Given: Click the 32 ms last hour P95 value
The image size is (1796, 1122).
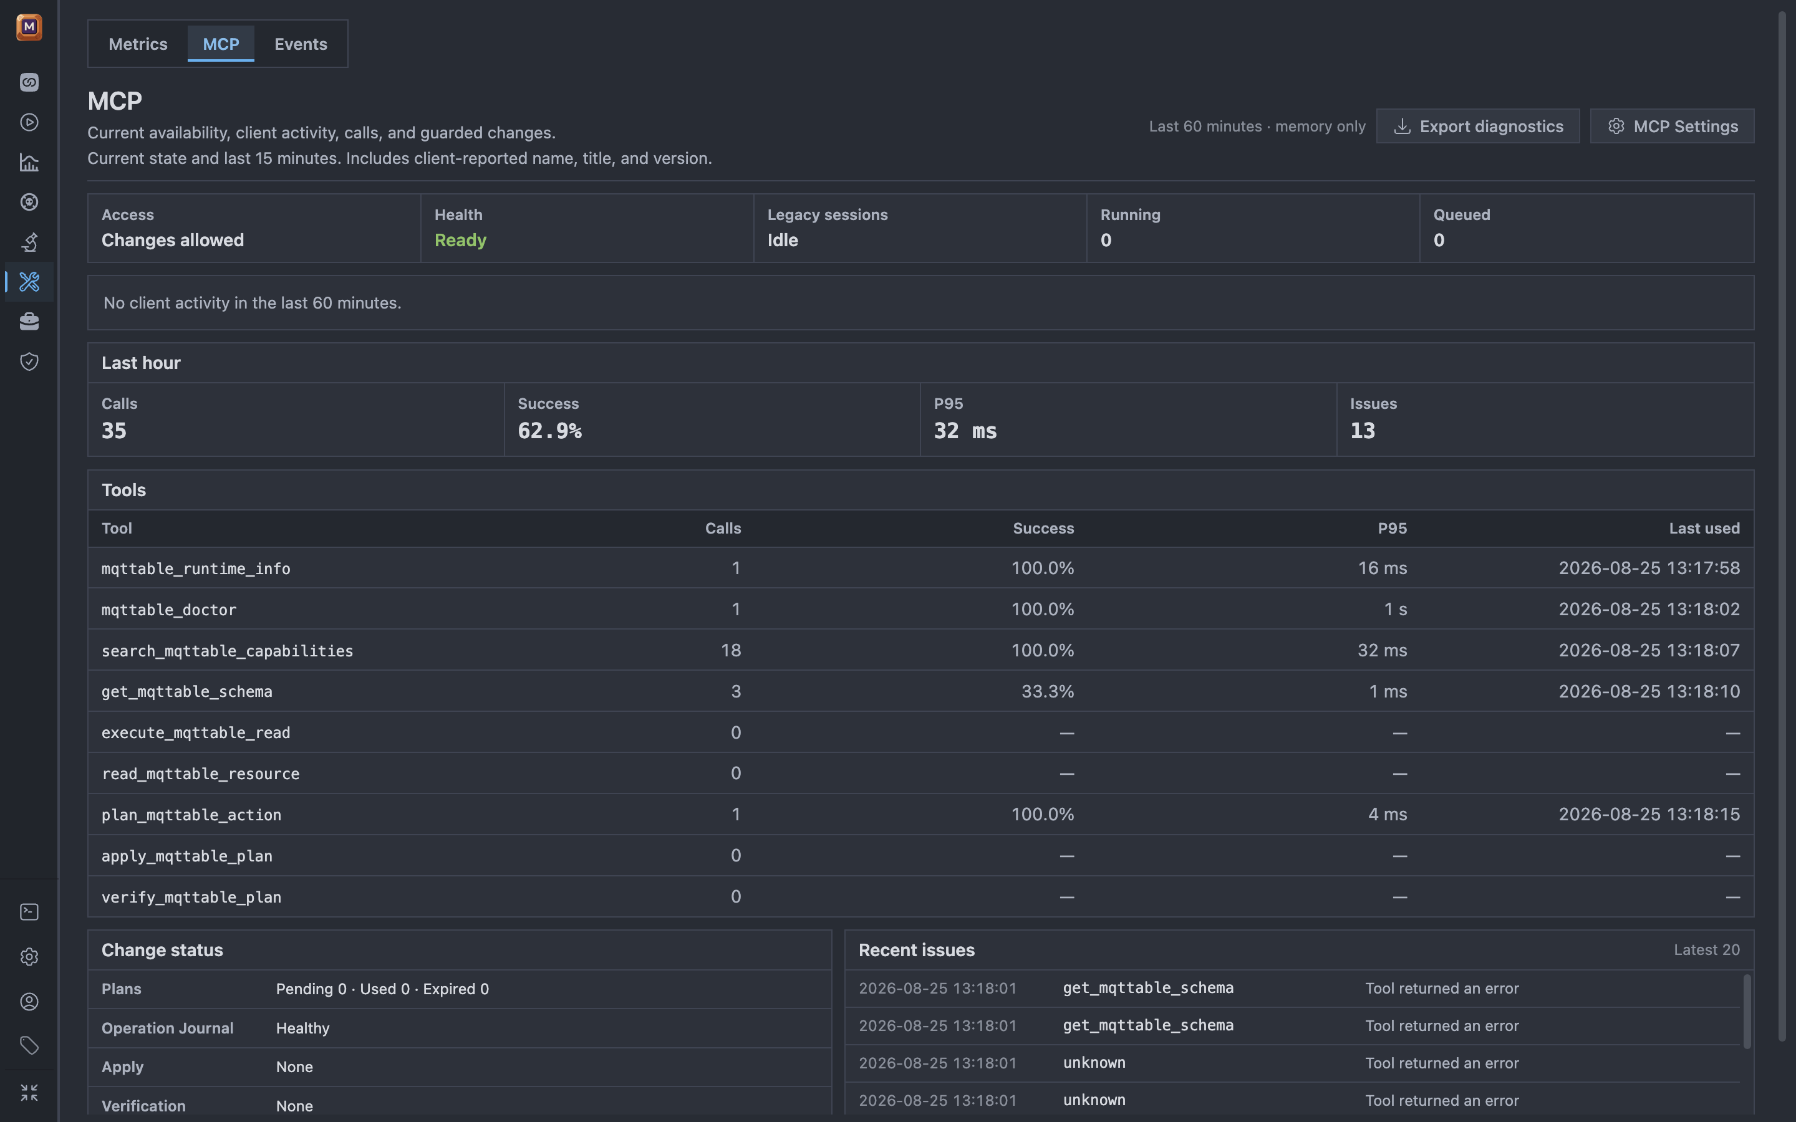Looking at the screenshot, I should point(965,431).
